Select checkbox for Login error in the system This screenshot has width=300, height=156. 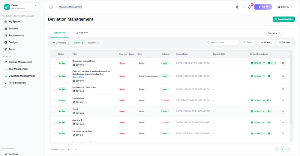[x=54, y=89]
